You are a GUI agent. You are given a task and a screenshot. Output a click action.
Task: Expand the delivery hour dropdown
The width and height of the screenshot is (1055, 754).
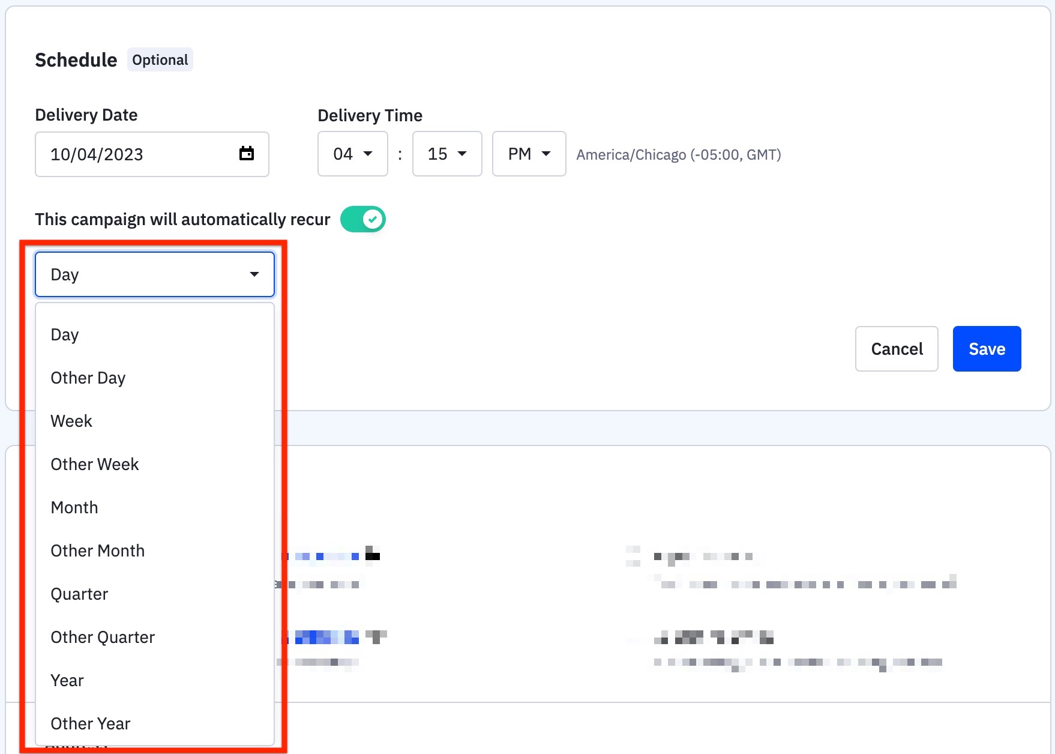352,154
